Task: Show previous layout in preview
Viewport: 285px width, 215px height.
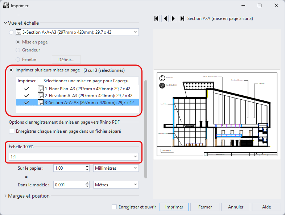Action: point(165,18)
